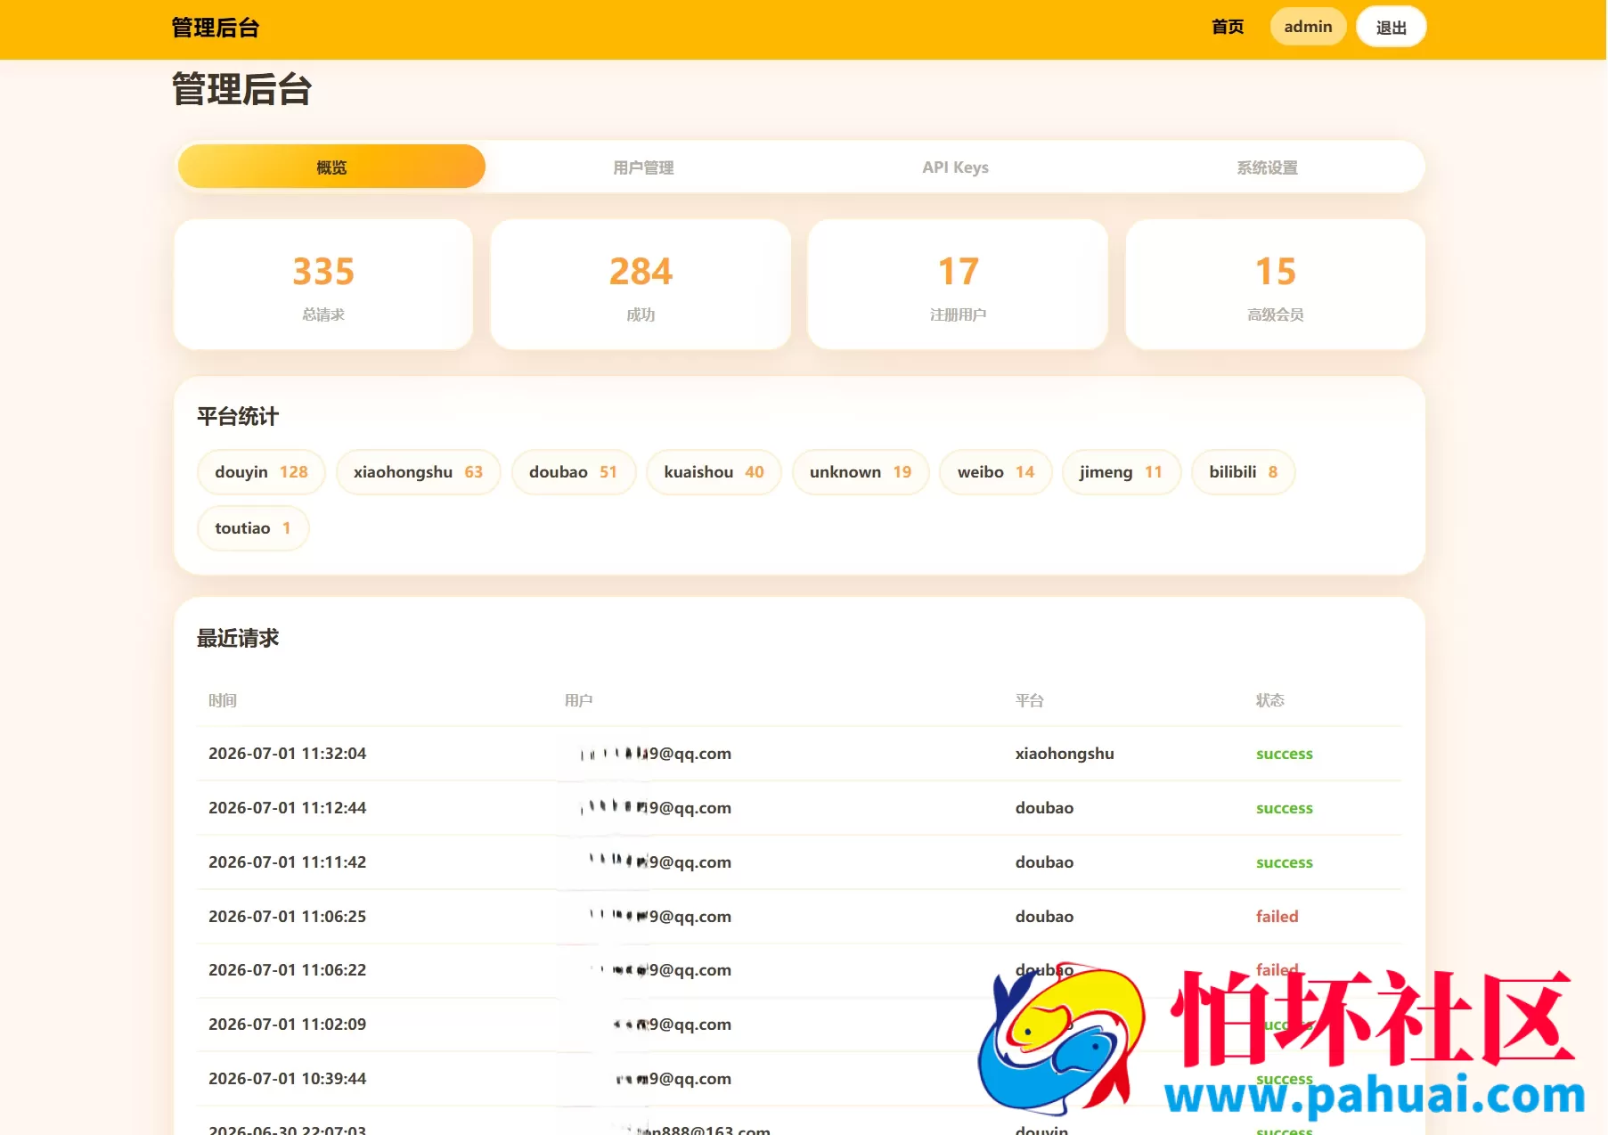Click the admin user badge
1608x1135 pixels.
pyautogui.click(x=1308, y=27)
